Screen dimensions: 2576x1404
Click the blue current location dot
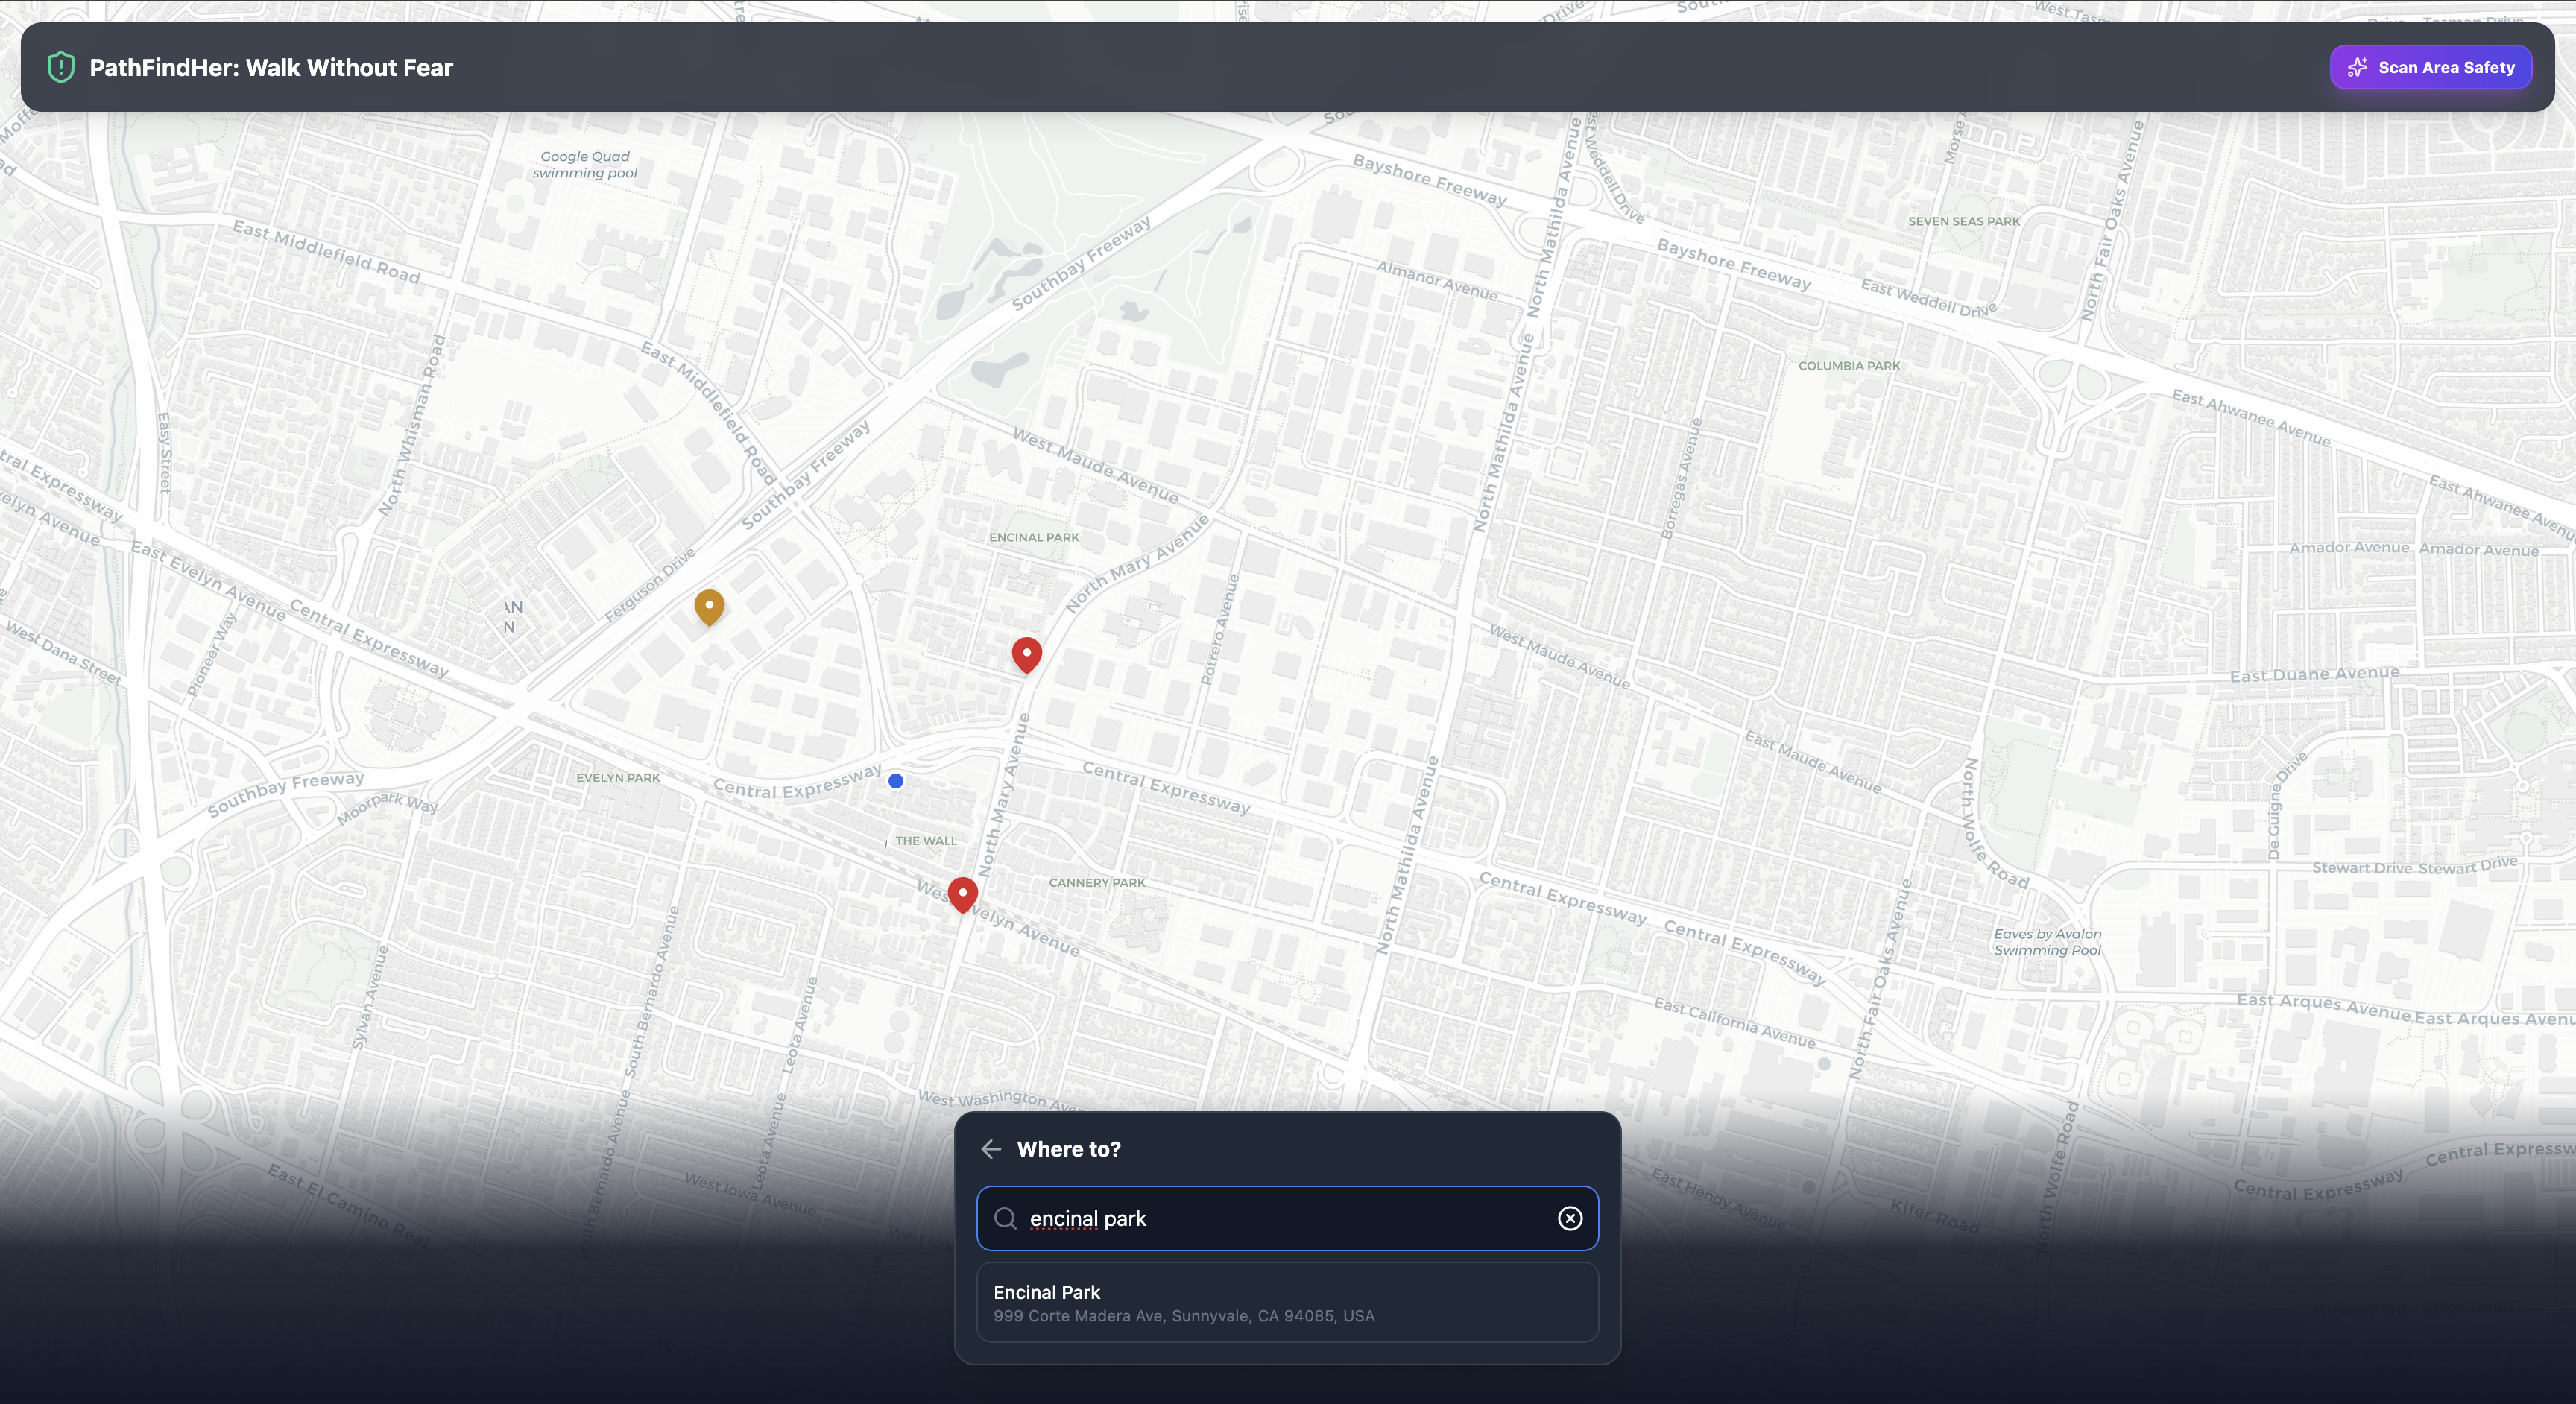tap(896, 781)
